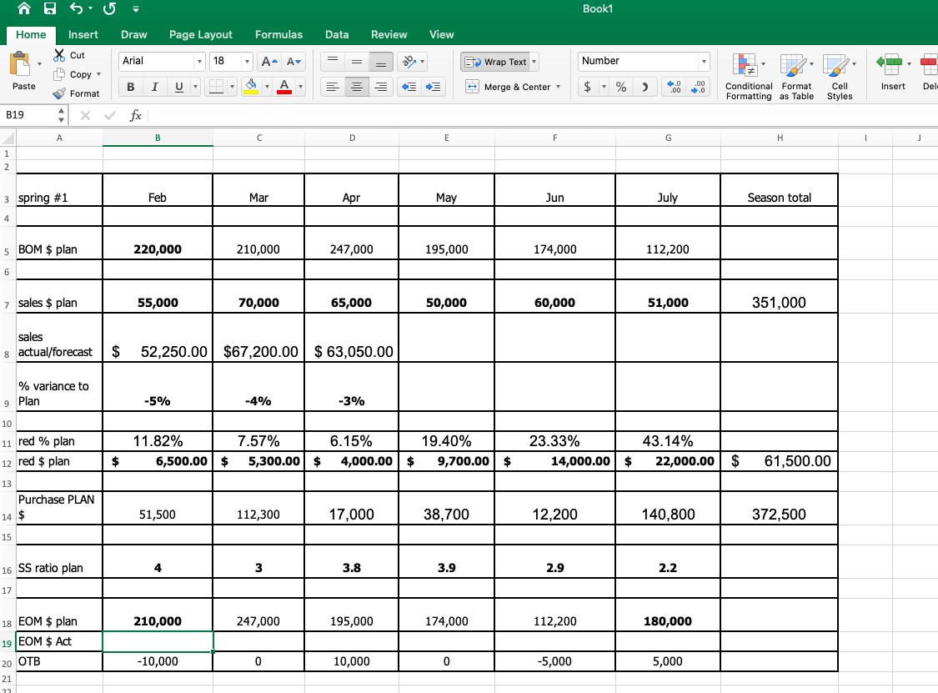The height and width of the screenshot is (693, 938).
Task: Switch to the Formulas ribbon tab
Action: [x=278, y=35]
